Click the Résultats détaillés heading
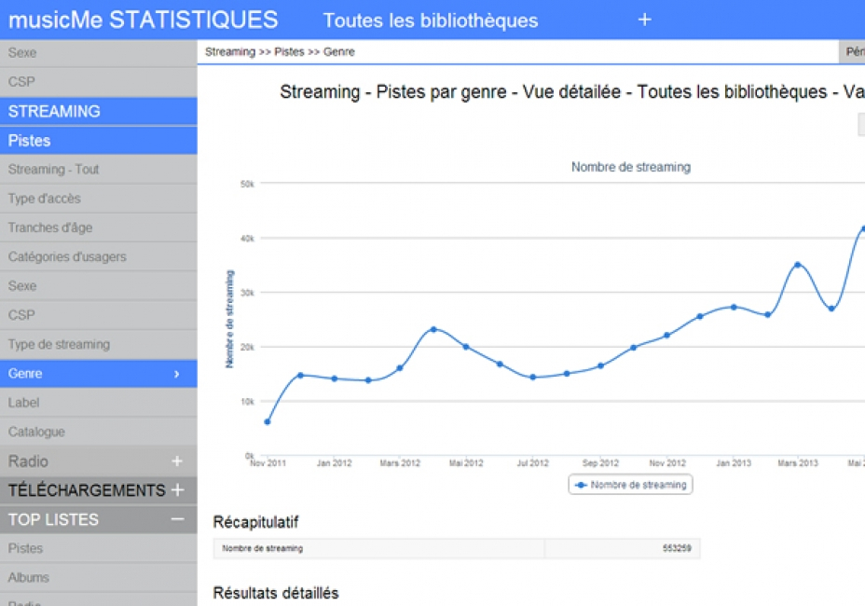 tap(276, 593)
